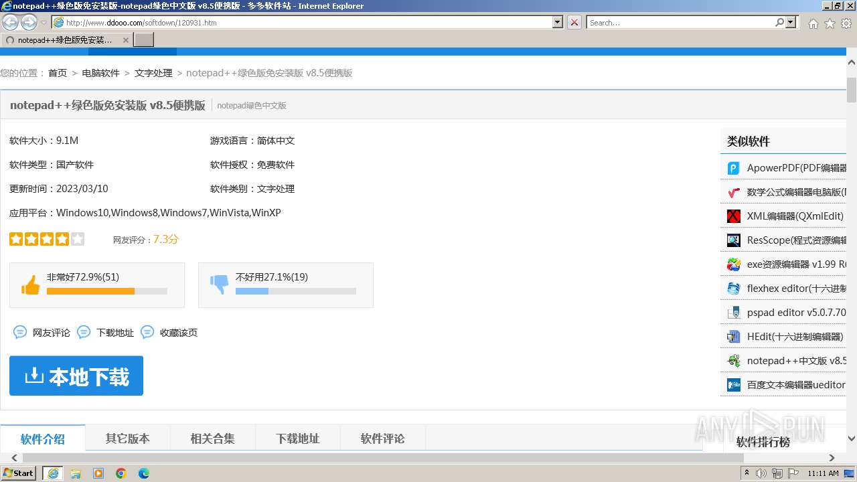Screen dimensions: 857x482
Task: Switch to the 下载地址 tab
Action: click(298, 438)
